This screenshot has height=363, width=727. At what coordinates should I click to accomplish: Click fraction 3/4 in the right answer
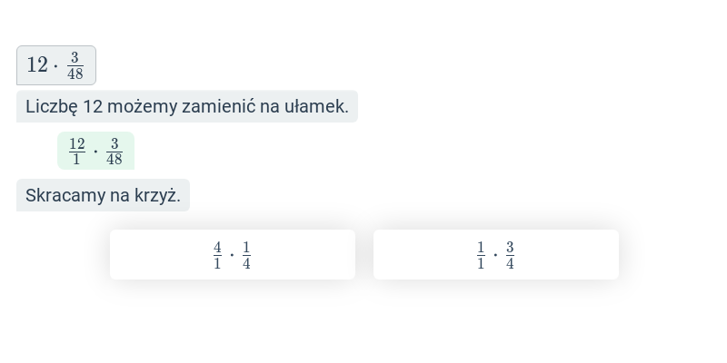(x=510, y=255)
